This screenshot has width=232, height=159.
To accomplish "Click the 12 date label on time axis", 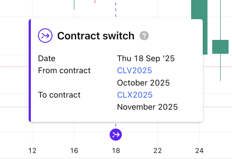I will click(x=32, y=151).
